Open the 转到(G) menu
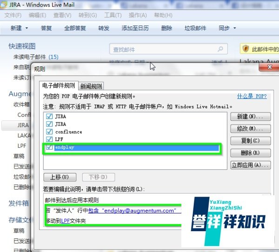This screenshot has height=252, width=279. pyautogui.click(x=88, y=15)
